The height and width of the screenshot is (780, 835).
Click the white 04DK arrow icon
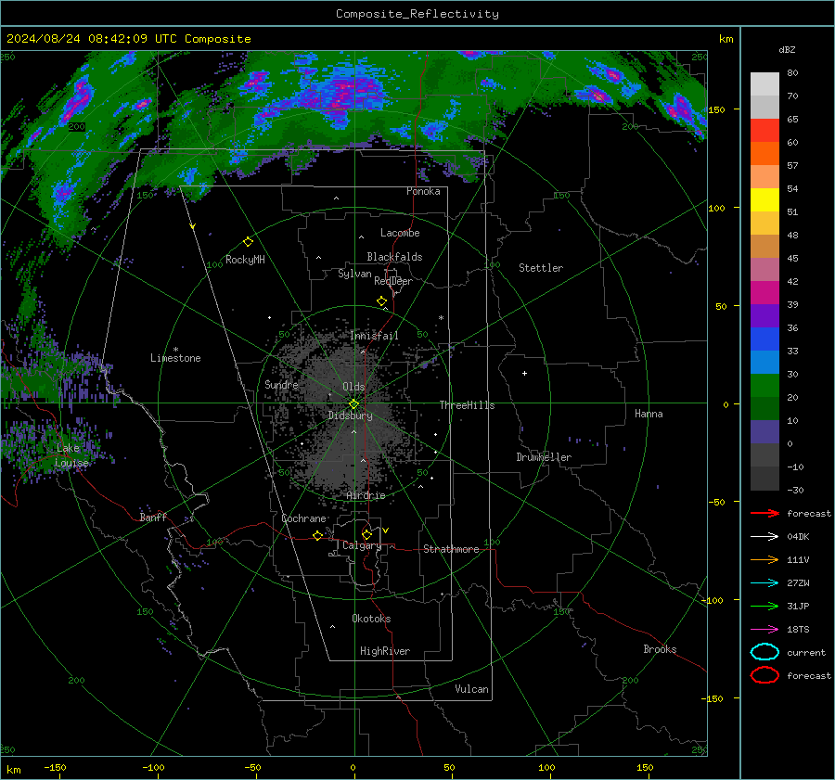pyautogui.click(x=764, y=537)
